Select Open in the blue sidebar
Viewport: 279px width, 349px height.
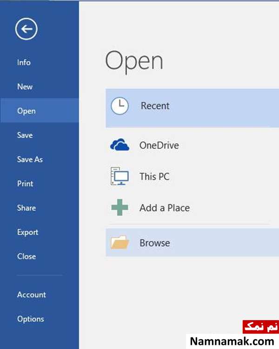[x=40, y=110]
